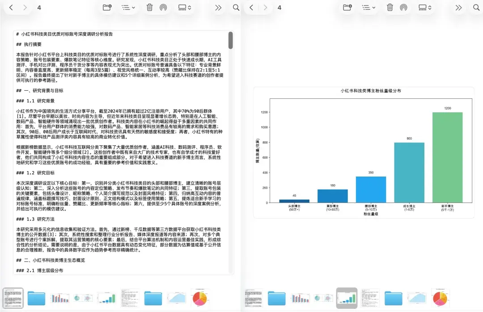Click the scrollbar handle in the left document preview
This screenshot has width=483, height=312.
click(230, 40)
